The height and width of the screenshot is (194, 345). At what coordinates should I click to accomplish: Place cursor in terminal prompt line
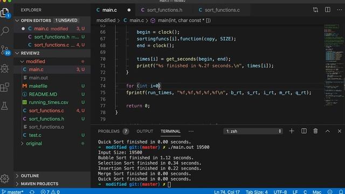tap(169, 184)
